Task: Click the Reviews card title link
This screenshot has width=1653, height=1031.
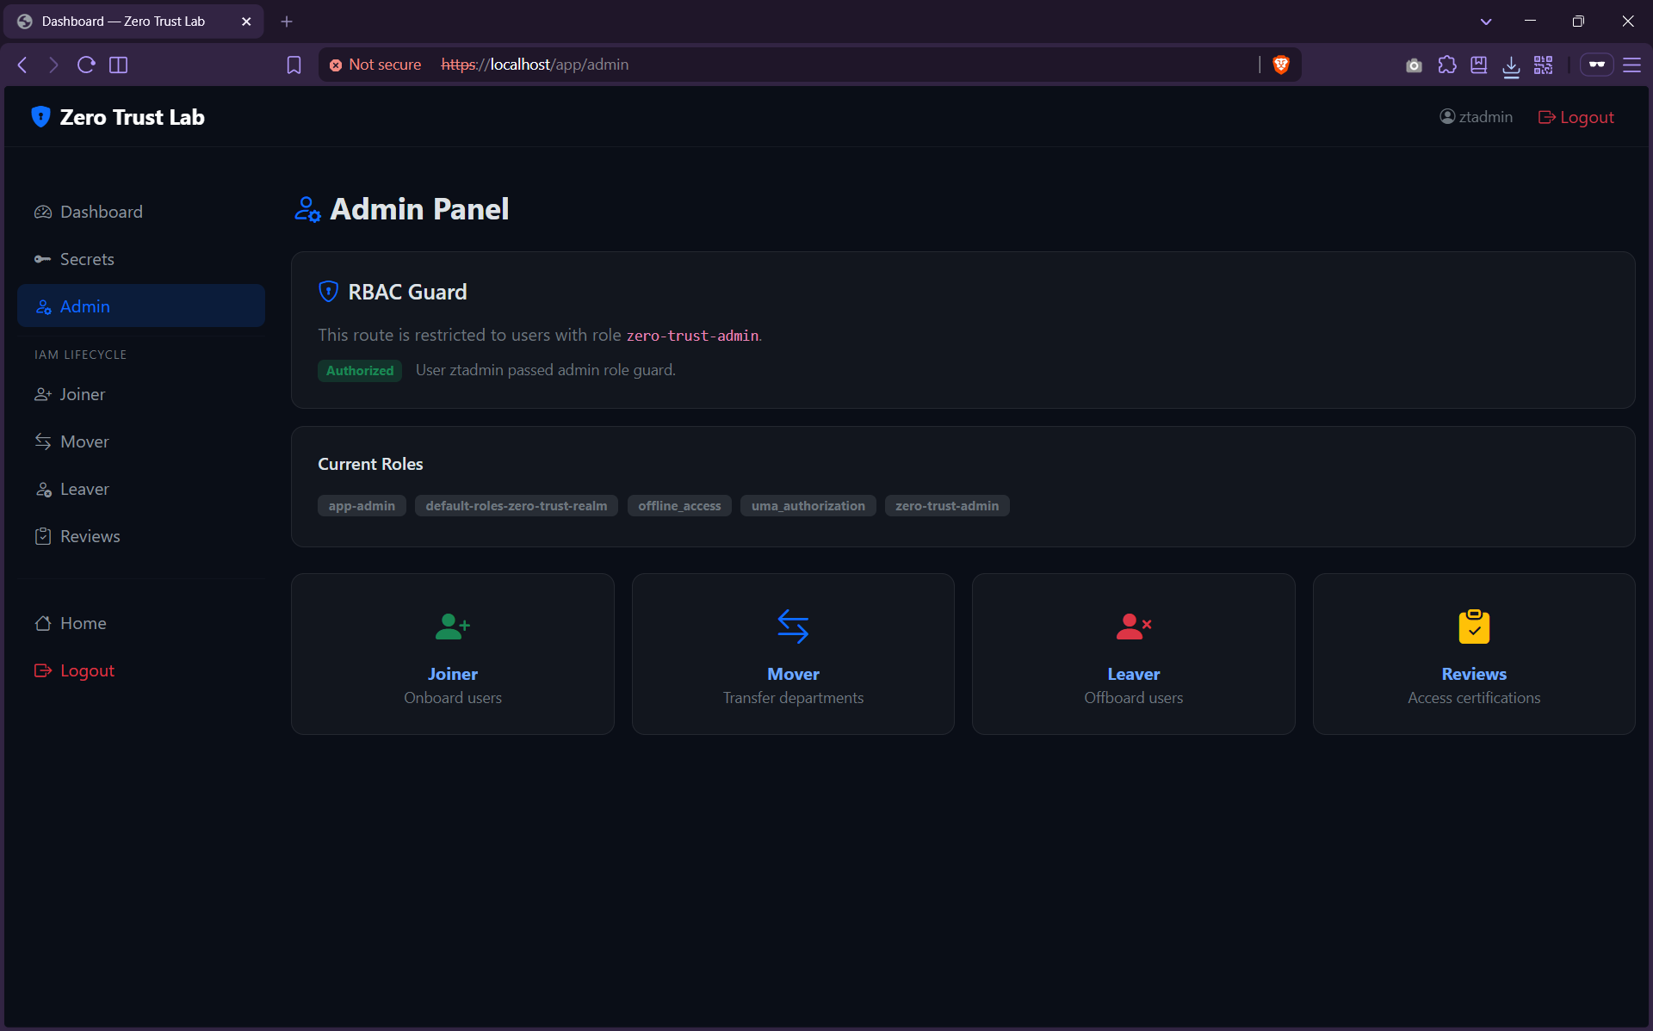Action: click(1474, 674)
